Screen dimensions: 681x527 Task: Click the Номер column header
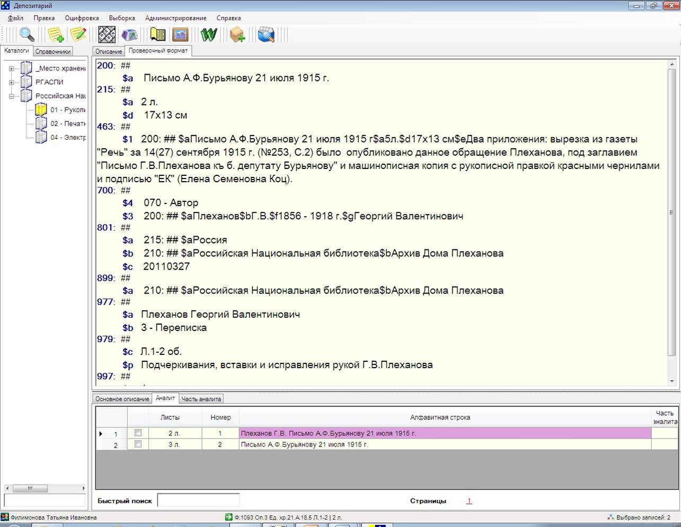220,417
